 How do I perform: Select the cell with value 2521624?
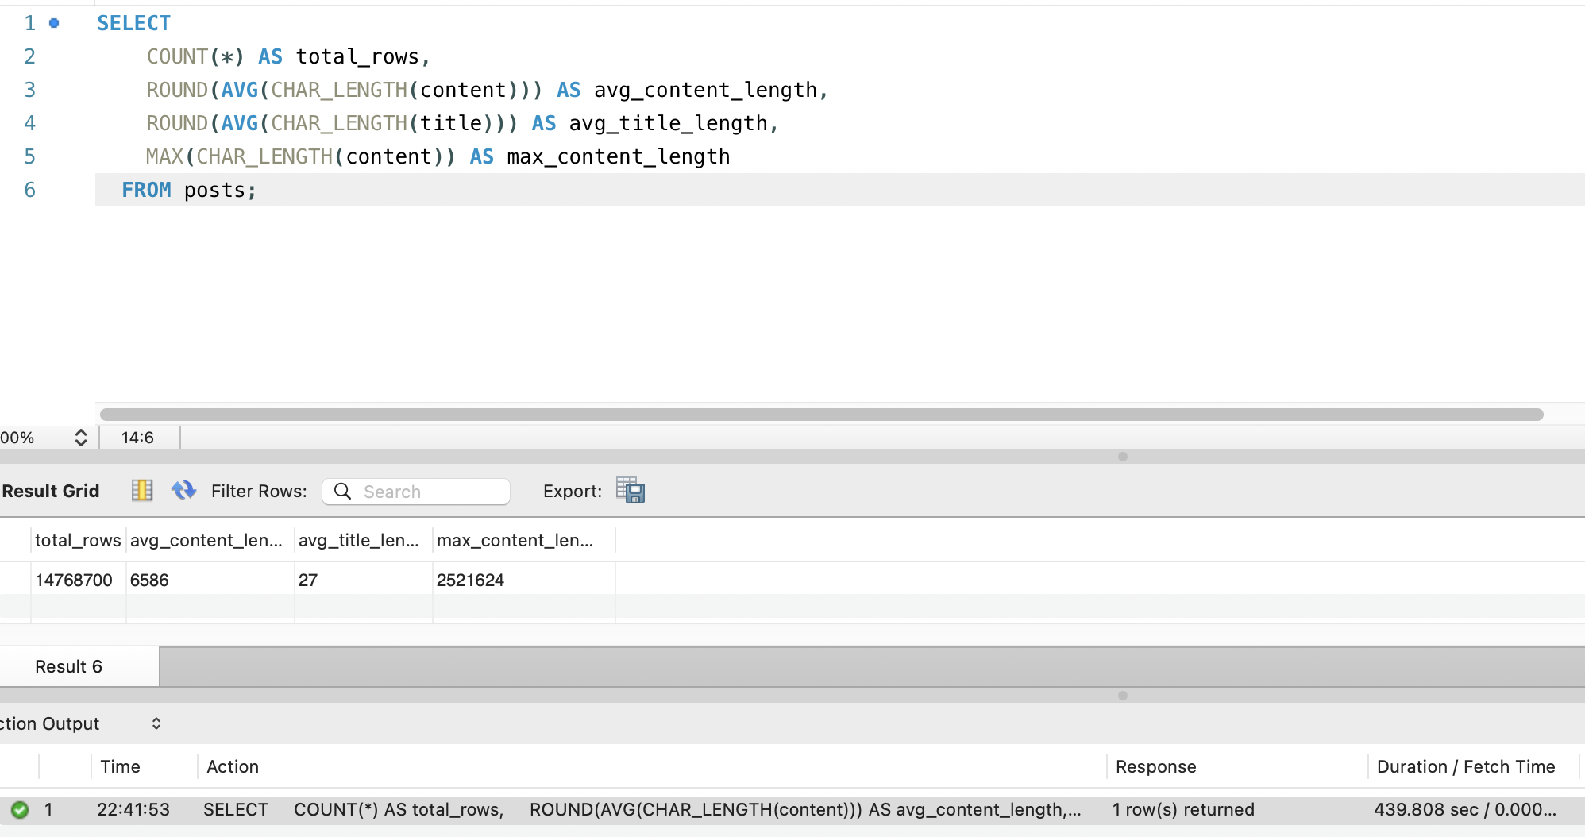470,580
